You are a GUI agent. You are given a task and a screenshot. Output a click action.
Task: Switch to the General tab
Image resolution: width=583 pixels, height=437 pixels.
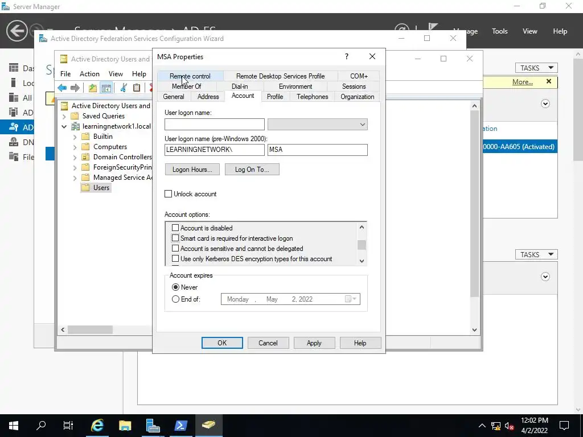[173, 97]
